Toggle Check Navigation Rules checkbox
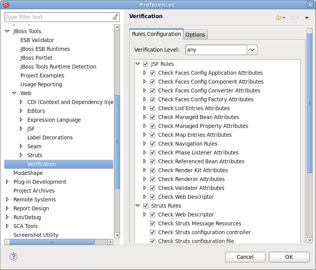316x270 pixels. tap(152, 144)
